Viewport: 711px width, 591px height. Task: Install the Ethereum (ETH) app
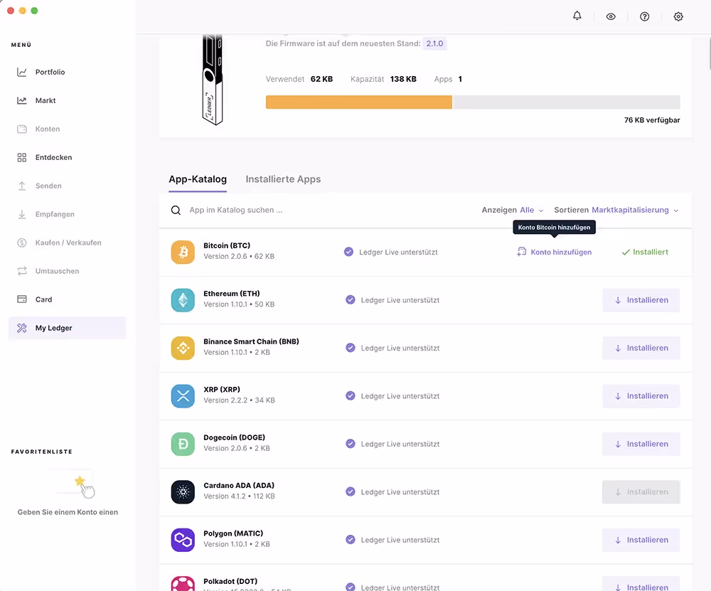[641, 300]
